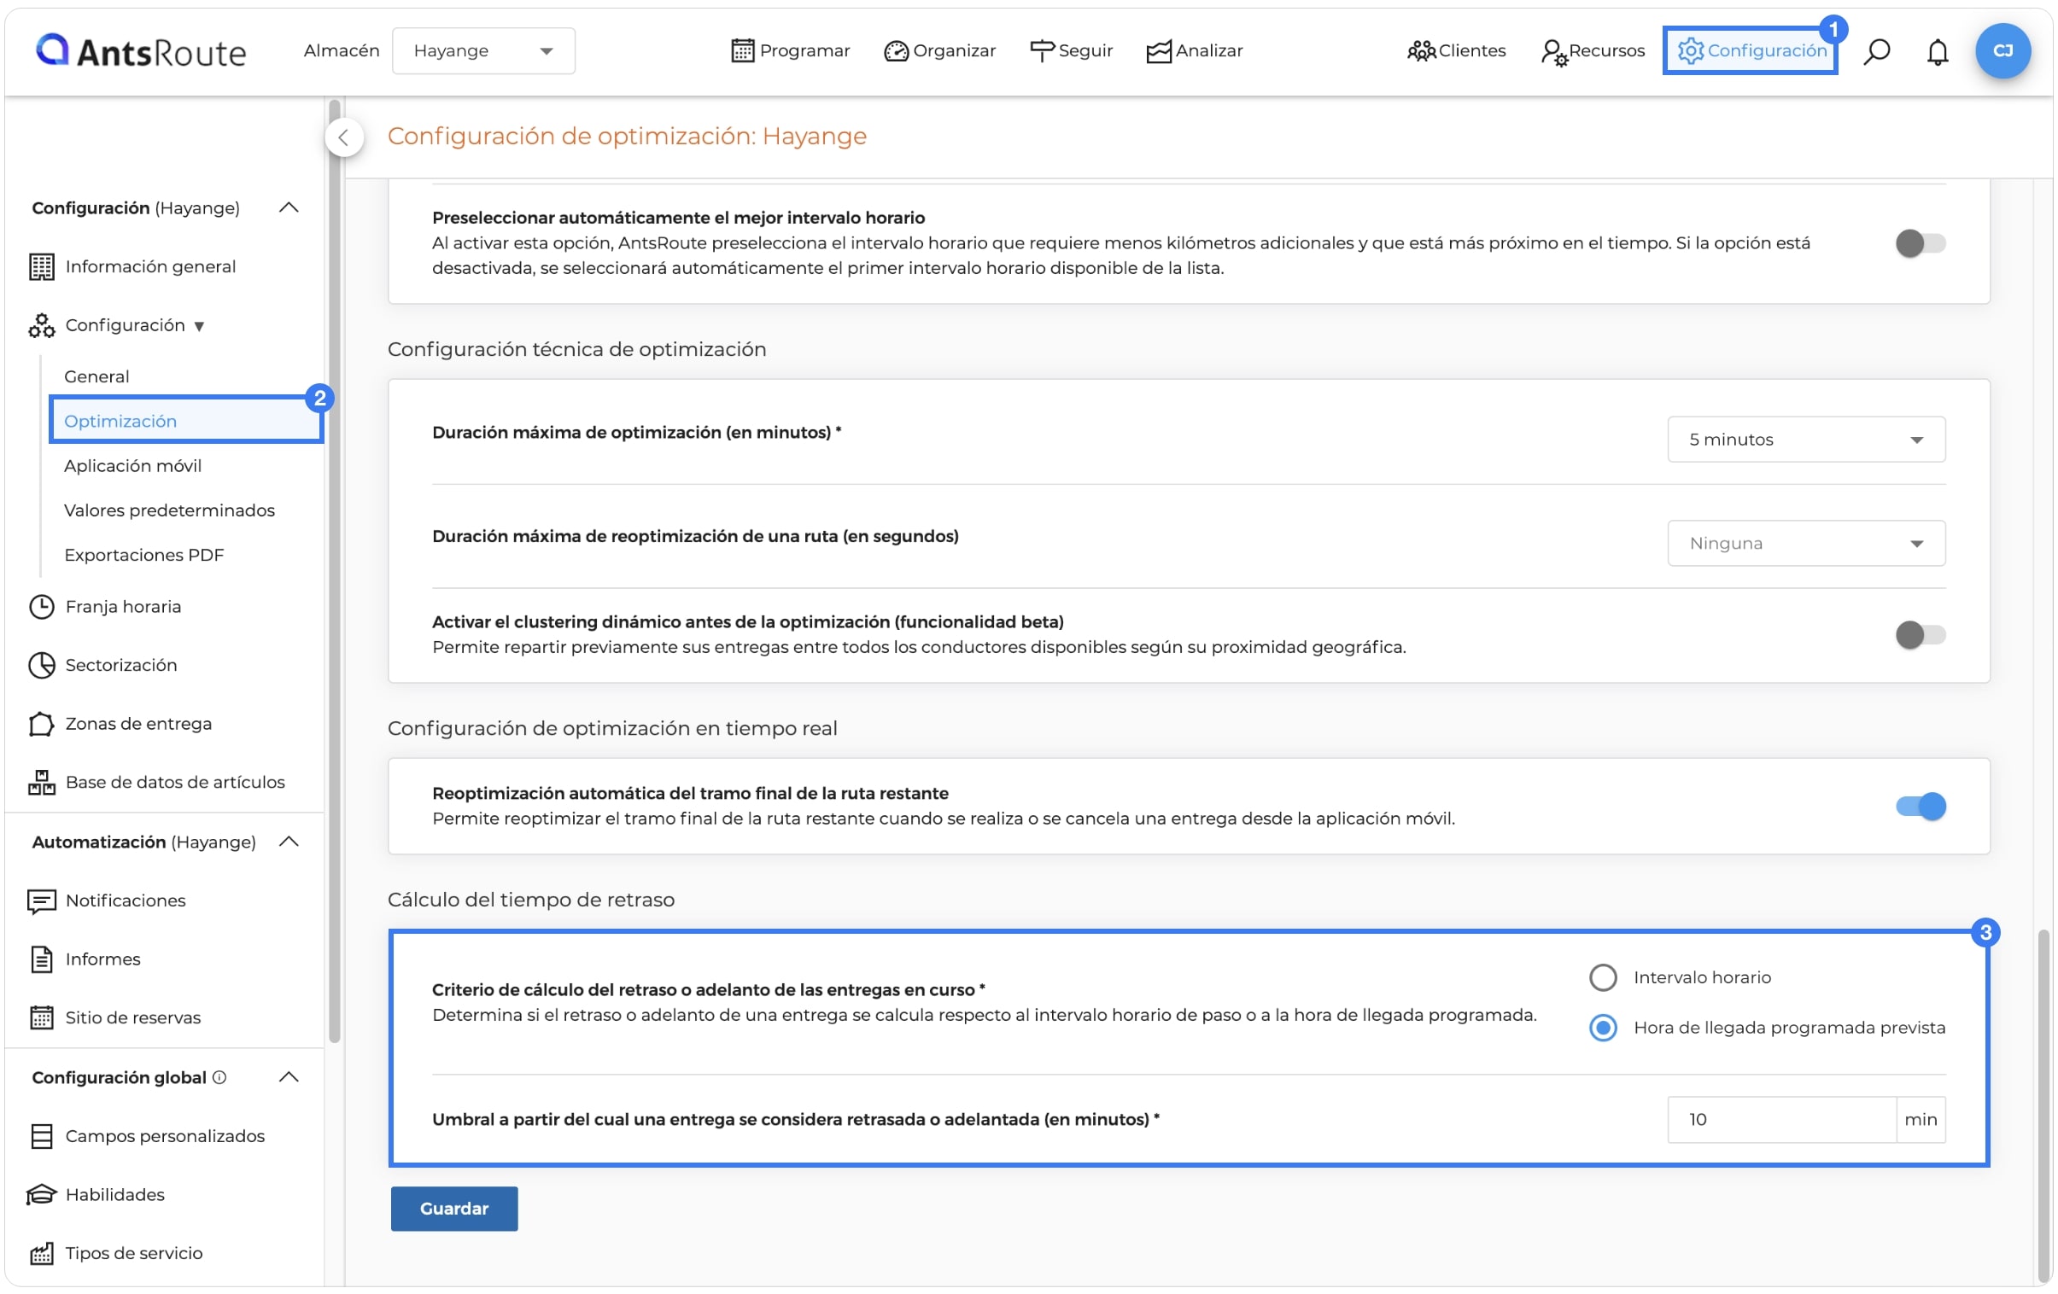Select Intervalo horario radio option

click(x=1603, y=977)
